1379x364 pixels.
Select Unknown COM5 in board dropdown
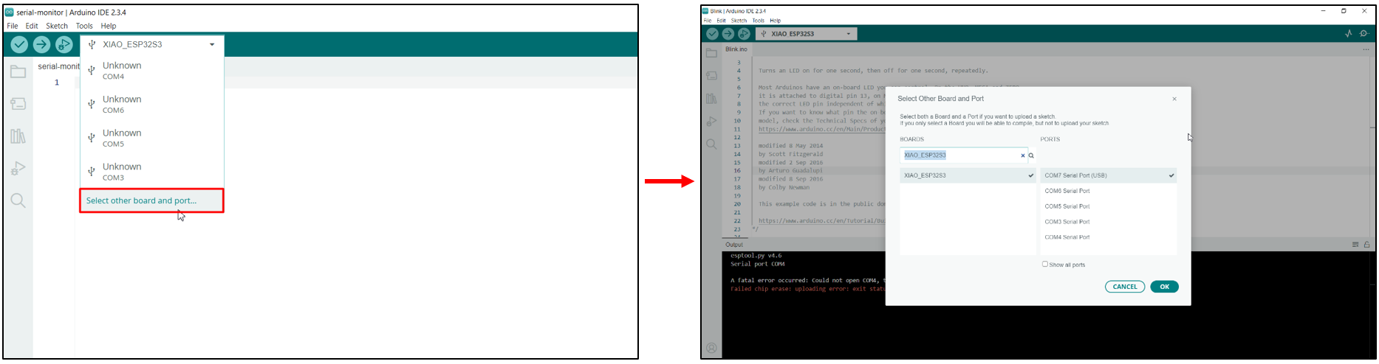click(151, 138)
